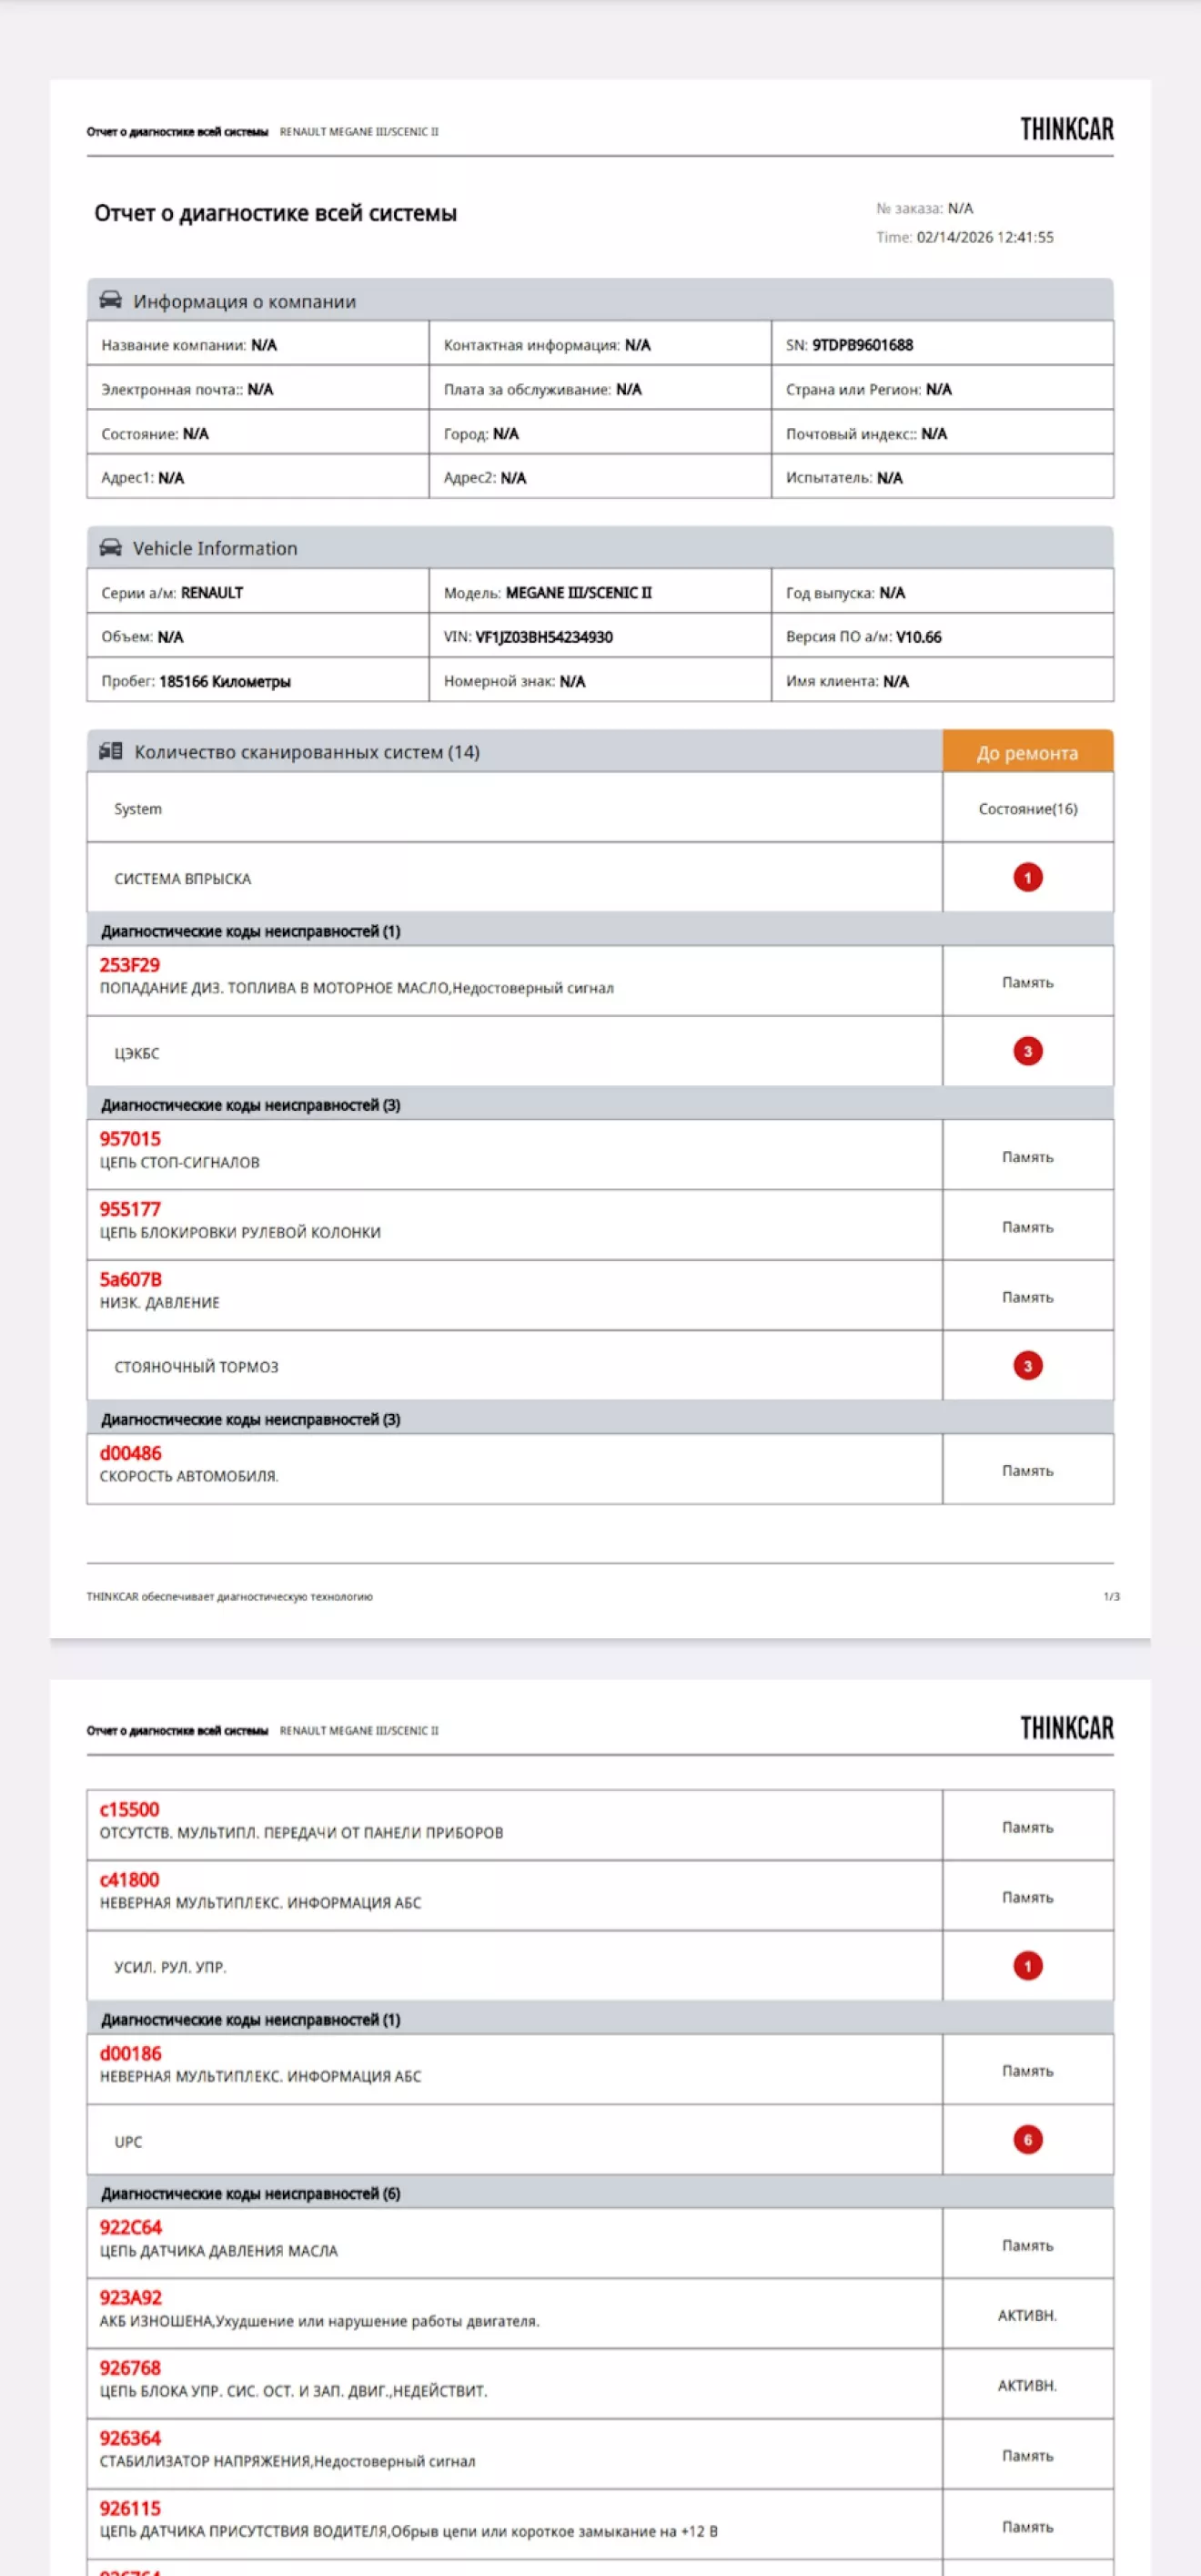Click fault code 955177 steering column lock
The height and width of the screenshot is (2576, 1201).
point(130,1209)
